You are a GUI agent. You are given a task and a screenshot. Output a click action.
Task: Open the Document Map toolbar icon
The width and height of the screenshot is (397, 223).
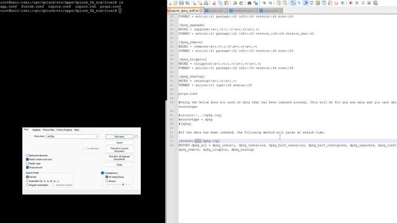click(x=318, y=3)
